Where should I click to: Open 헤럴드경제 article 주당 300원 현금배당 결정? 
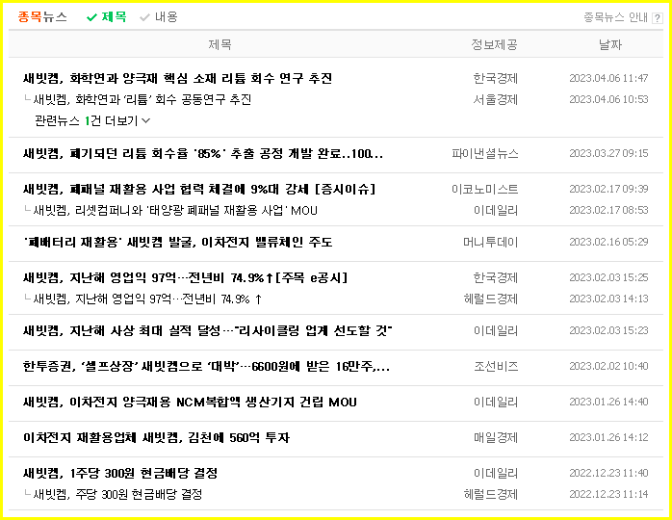coord(117,494)
